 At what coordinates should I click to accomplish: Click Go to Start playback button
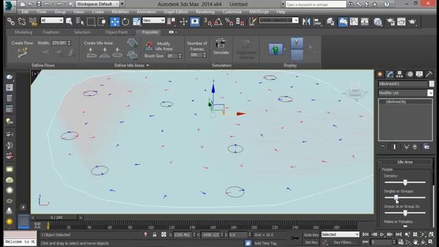coord(366,235)
